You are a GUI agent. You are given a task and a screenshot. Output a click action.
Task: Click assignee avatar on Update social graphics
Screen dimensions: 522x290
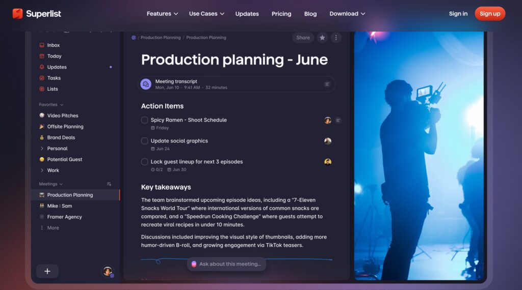pyautogui.click(x=328, y=141)
